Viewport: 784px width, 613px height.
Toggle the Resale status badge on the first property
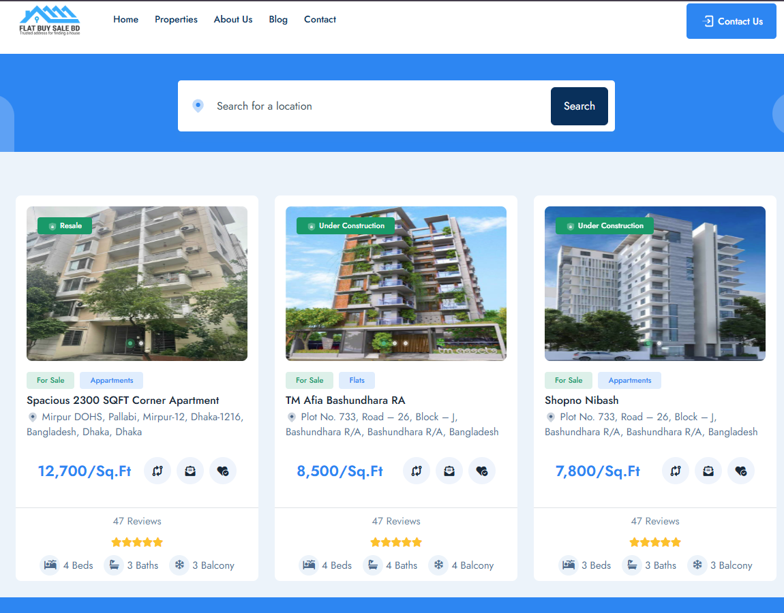point(64,225)
